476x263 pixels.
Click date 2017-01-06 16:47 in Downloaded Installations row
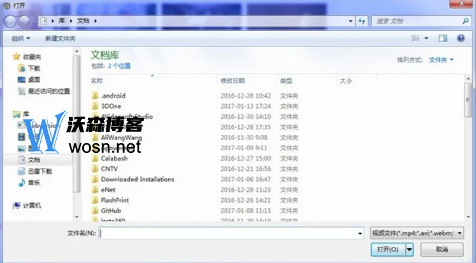click(x=245, y=180)
